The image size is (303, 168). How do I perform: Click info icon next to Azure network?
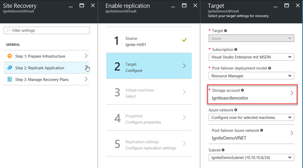(x=236, y=110)
